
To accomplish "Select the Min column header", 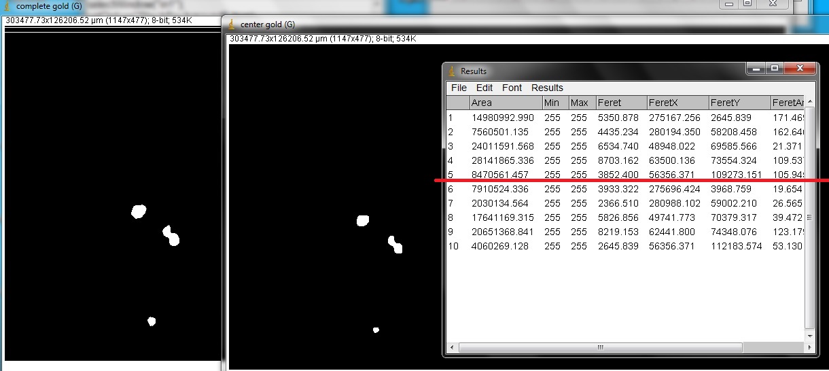I will (554, 103).
